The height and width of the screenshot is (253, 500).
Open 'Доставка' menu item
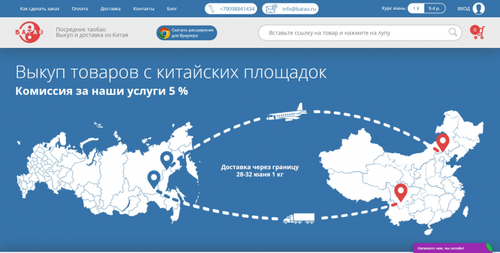tap(110, 8)
